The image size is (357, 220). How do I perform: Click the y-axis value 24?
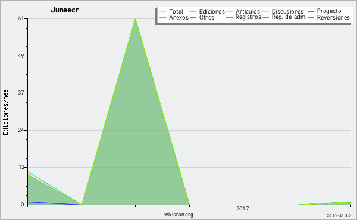tap(21, 130)
